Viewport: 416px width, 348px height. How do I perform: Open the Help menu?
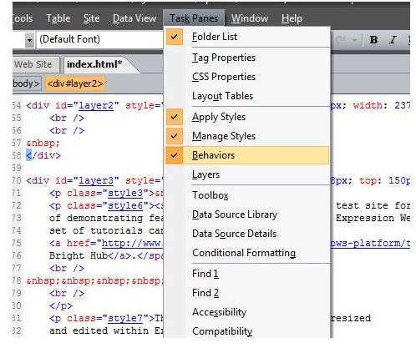tap(292, 18)
